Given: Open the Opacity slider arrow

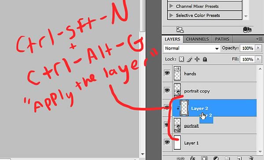Looking at the screenshot, I should 258,48.
